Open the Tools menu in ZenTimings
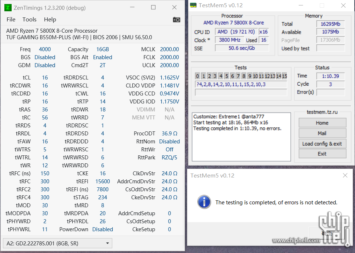This screenshot has height=253, width=355. (x=29, y=20)
